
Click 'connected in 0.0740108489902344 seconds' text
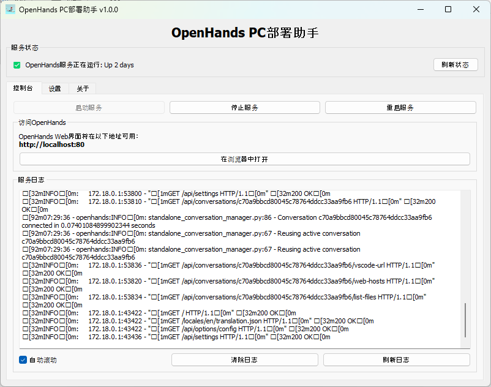click(x=88, y=225)
